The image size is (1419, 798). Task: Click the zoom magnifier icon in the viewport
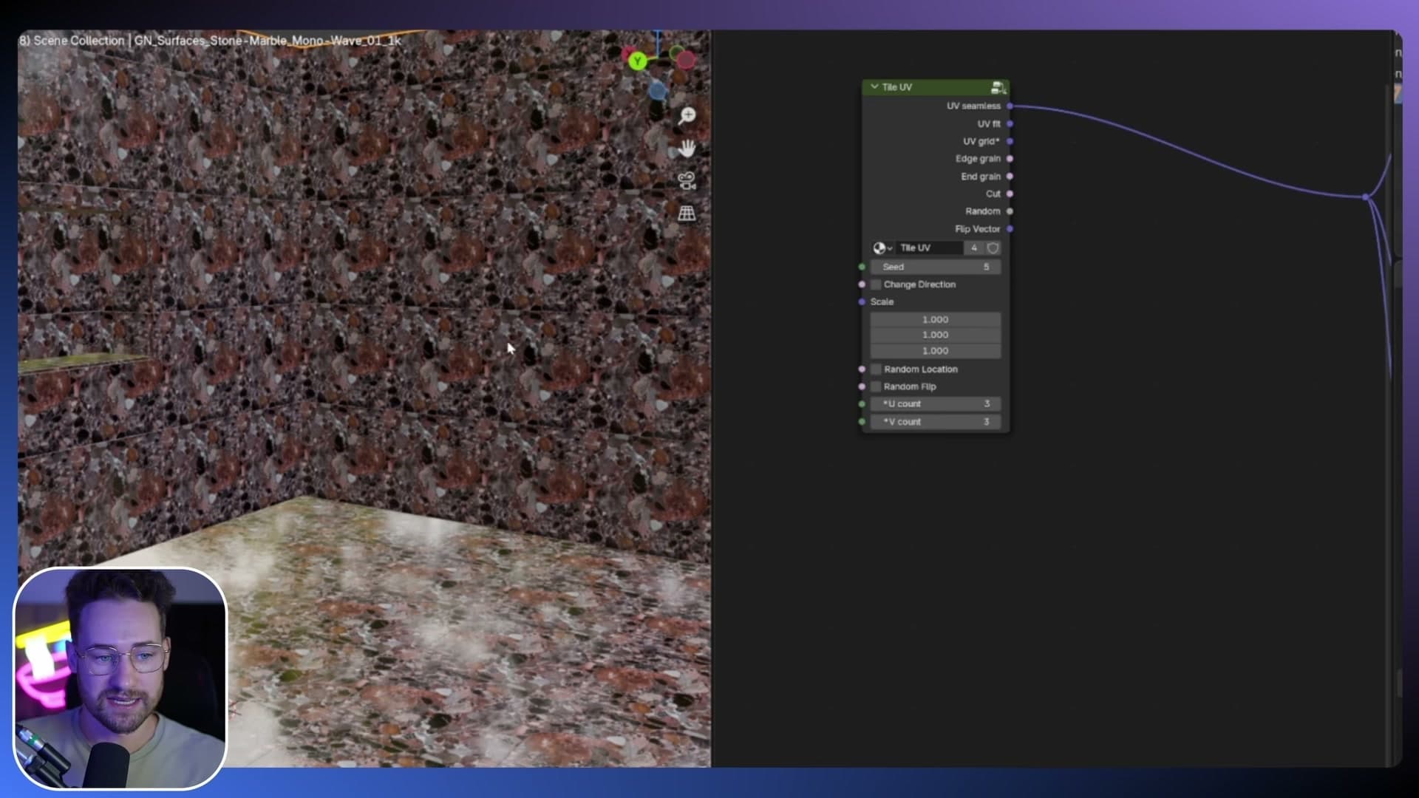[687, 116]
